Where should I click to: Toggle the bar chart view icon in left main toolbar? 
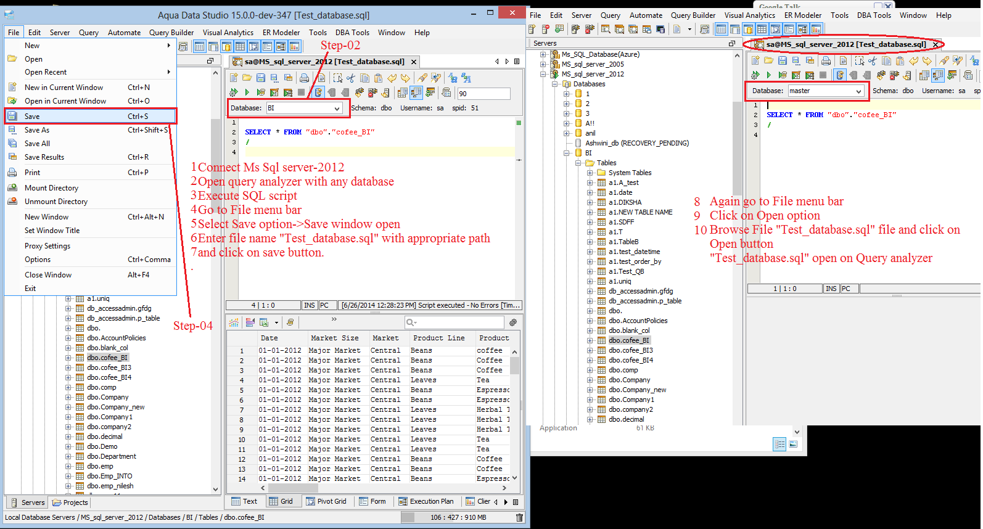(x=295, y=46)
